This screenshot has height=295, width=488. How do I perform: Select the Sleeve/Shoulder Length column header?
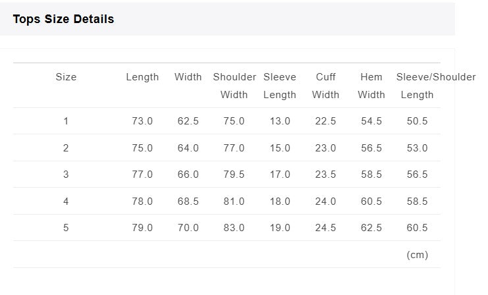(436, 86)
